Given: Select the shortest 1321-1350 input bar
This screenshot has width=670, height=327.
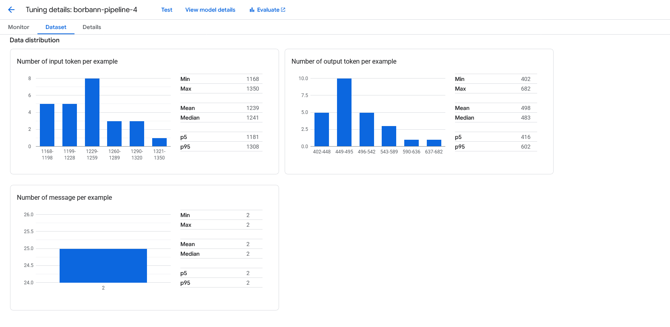Looking at the screenshot, I should coord(159,142).
